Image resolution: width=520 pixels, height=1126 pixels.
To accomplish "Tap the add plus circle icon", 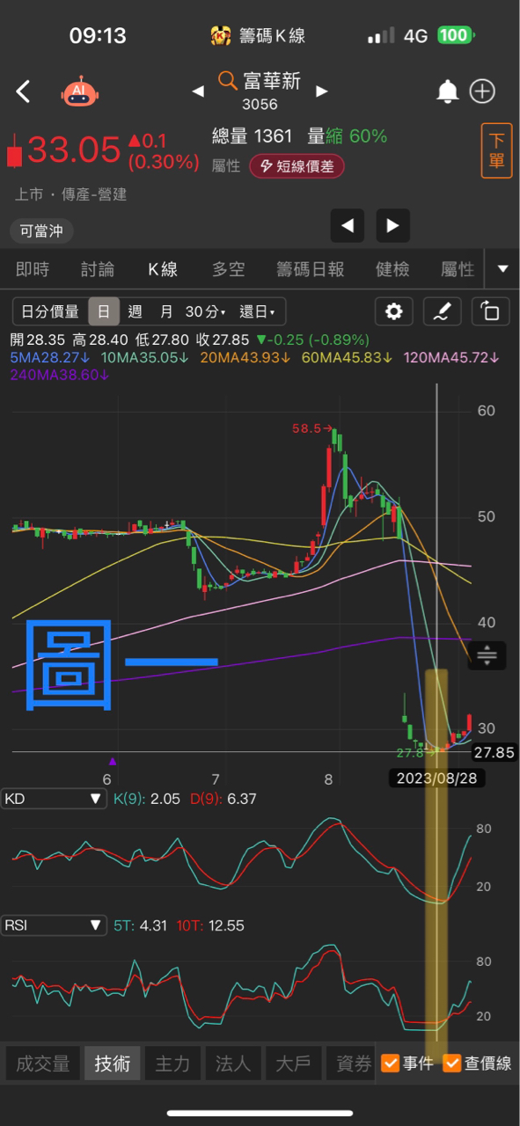I will coord(483,91).
